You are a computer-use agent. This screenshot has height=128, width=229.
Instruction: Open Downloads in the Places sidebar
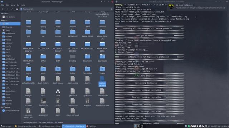click(10, 33)
